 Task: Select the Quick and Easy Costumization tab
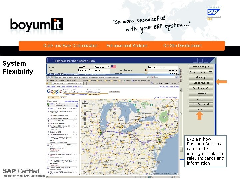click(x=70, y=45)
